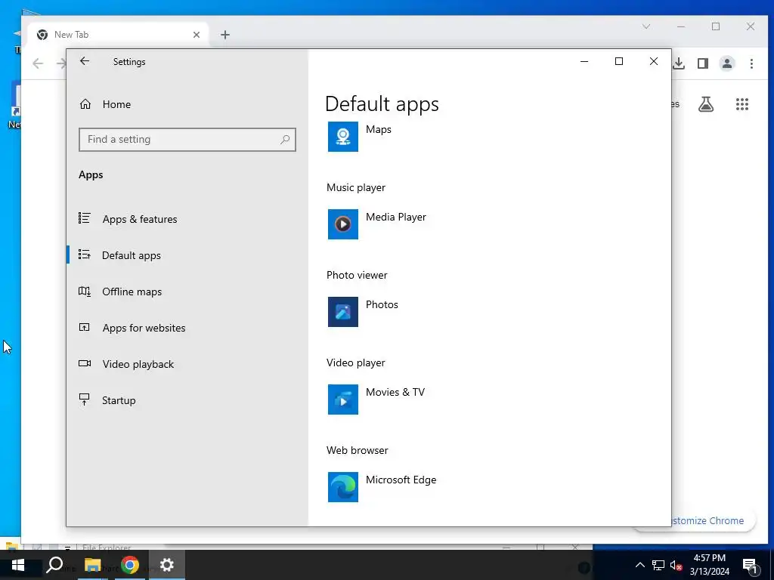Screen dimensions: 774x580
Task: Click the Startup icon in sidebar
Action: coord(85,400)
